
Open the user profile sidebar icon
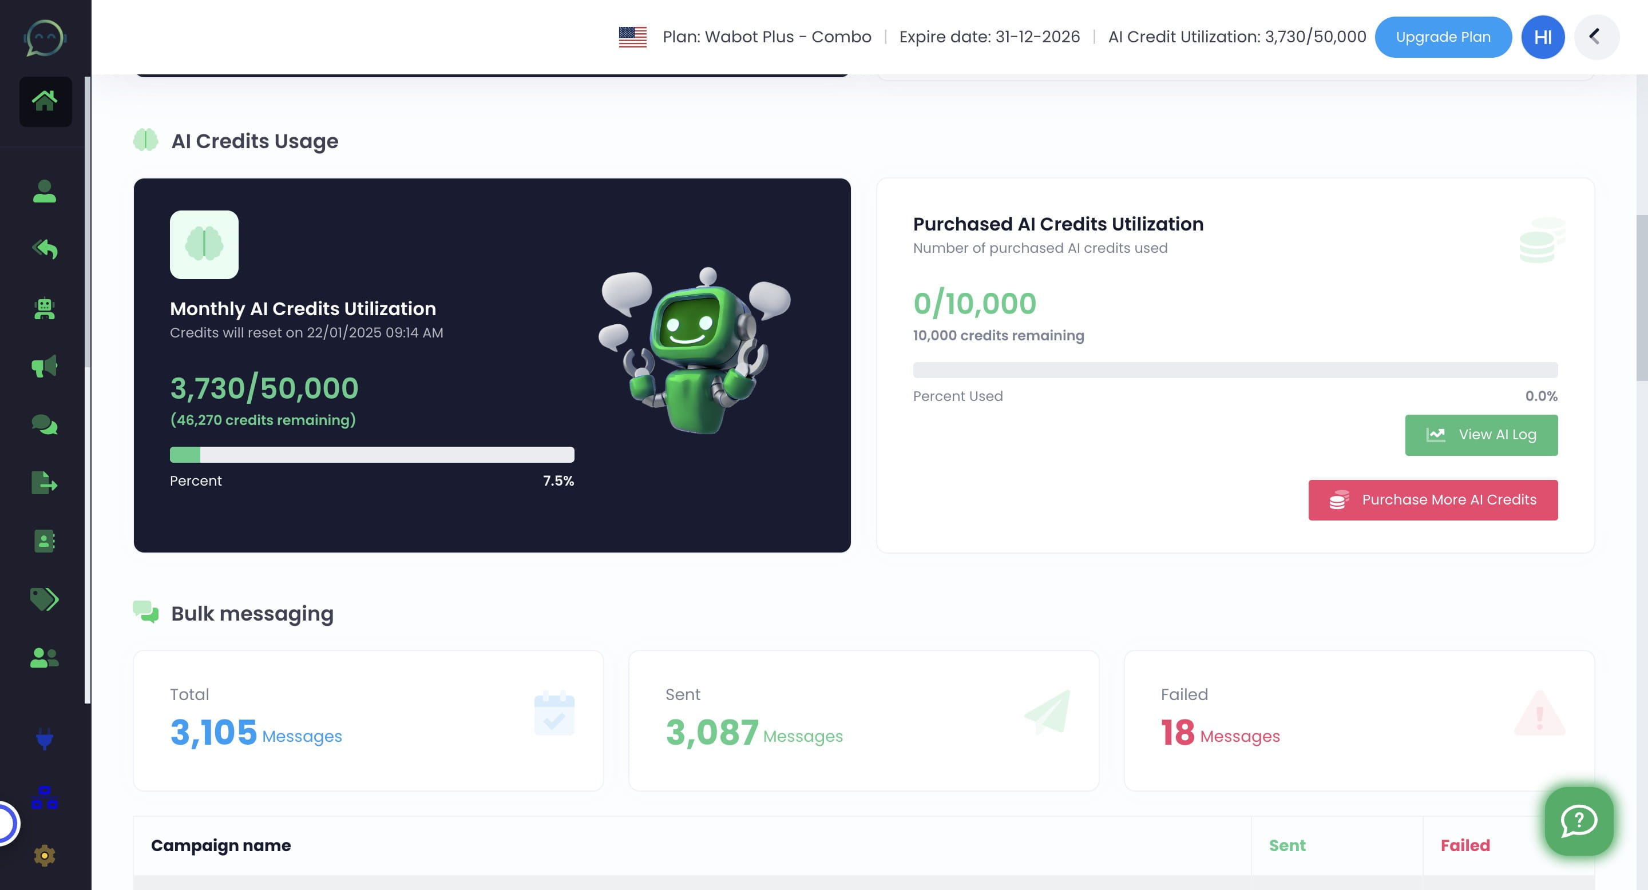coord(44,191)
